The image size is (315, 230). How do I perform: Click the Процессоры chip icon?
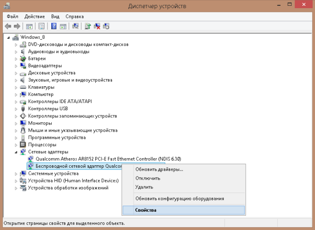[23, 145]
